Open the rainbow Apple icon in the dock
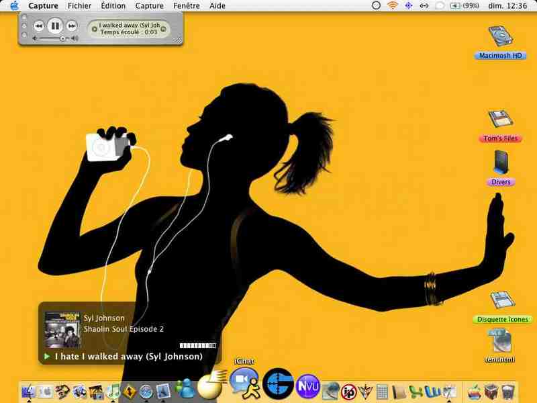Screen dimensions: 537x403 (x=475, y=392)
